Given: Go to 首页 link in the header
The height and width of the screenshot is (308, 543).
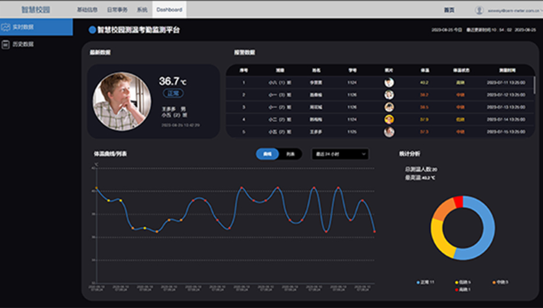Looking at the screenshot, I should point(449,10).
